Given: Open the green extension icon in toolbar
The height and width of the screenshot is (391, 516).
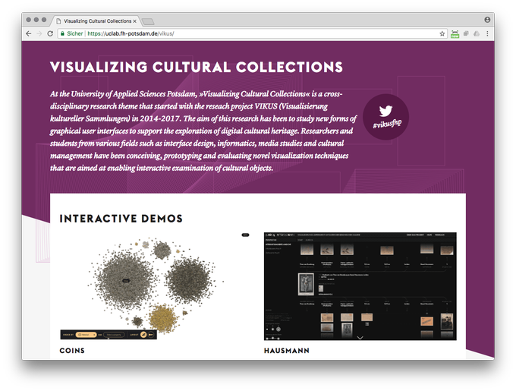Looking at the screenshot, I should click(x=455, y=33).
